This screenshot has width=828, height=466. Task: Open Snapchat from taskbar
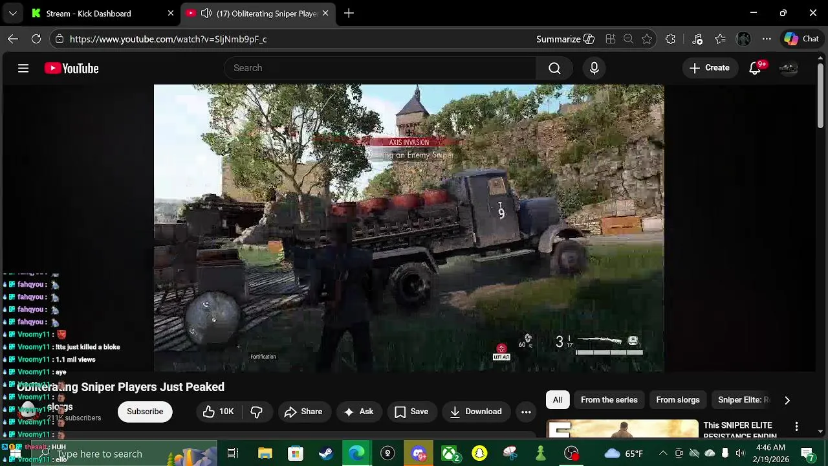479,454
